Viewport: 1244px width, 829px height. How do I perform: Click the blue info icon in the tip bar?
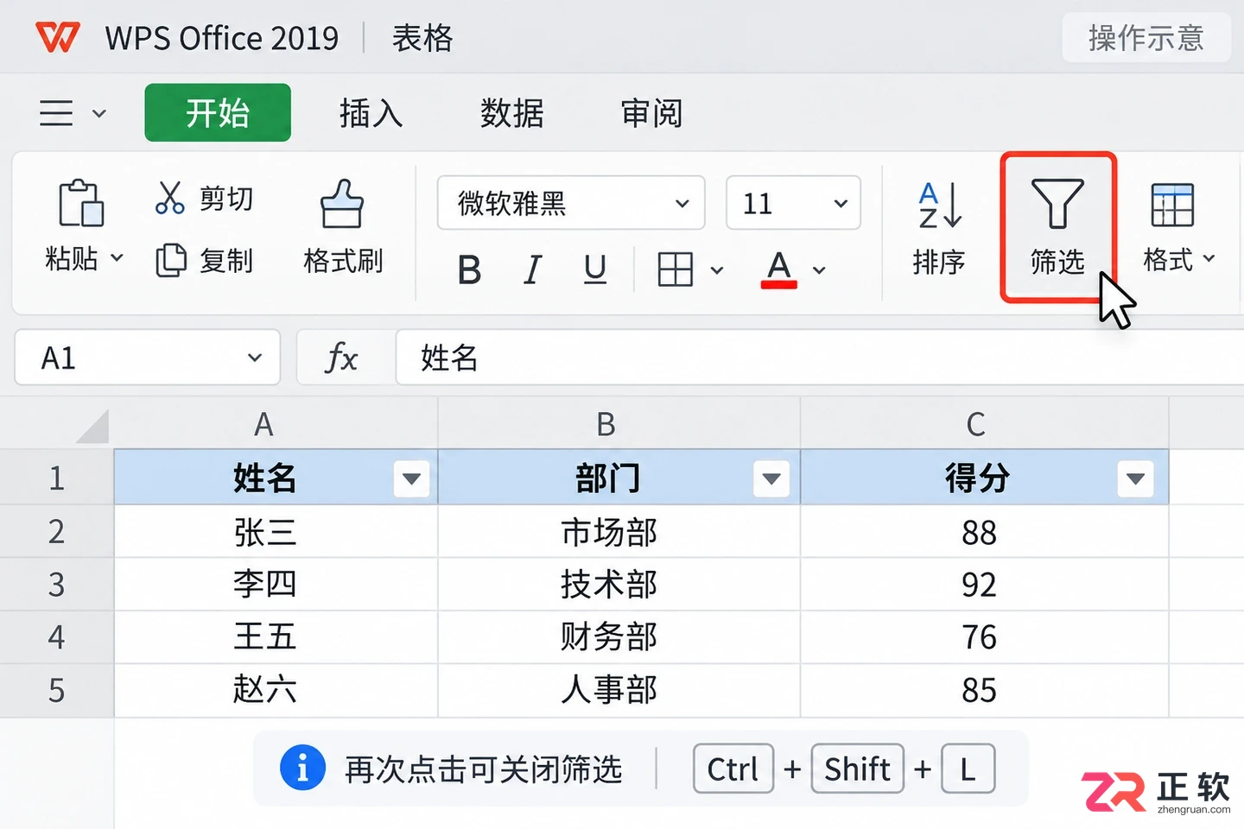pyautogui.click(x=302, y=768)
